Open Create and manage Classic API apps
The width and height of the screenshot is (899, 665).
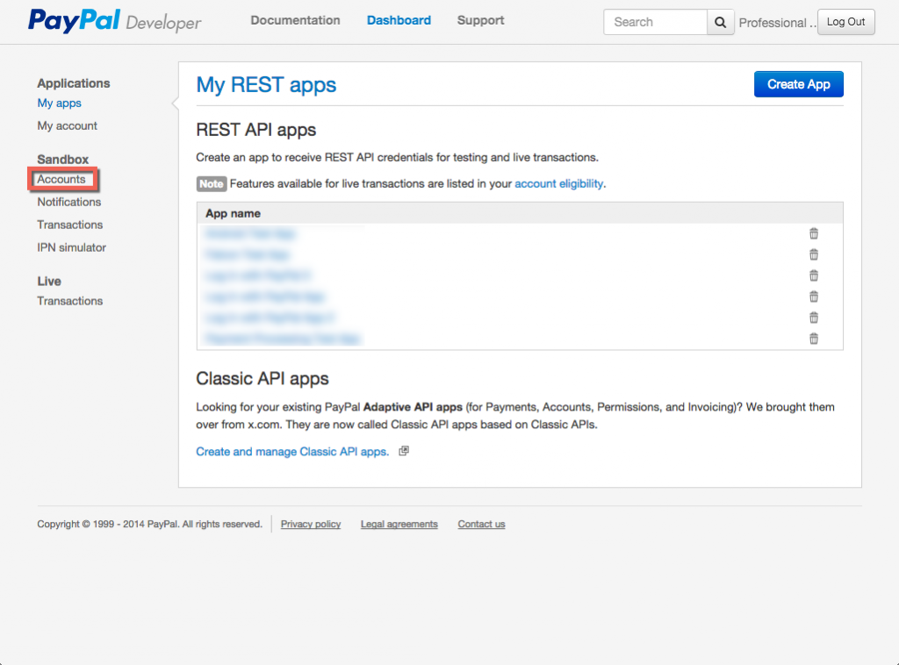293,450
